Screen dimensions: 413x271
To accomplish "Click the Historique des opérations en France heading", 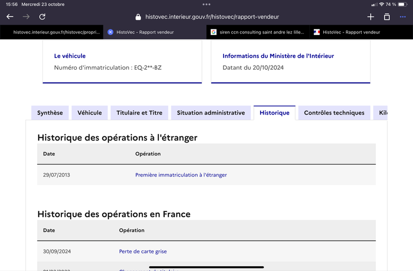I will pyautogui.click(x=114, y=214).
